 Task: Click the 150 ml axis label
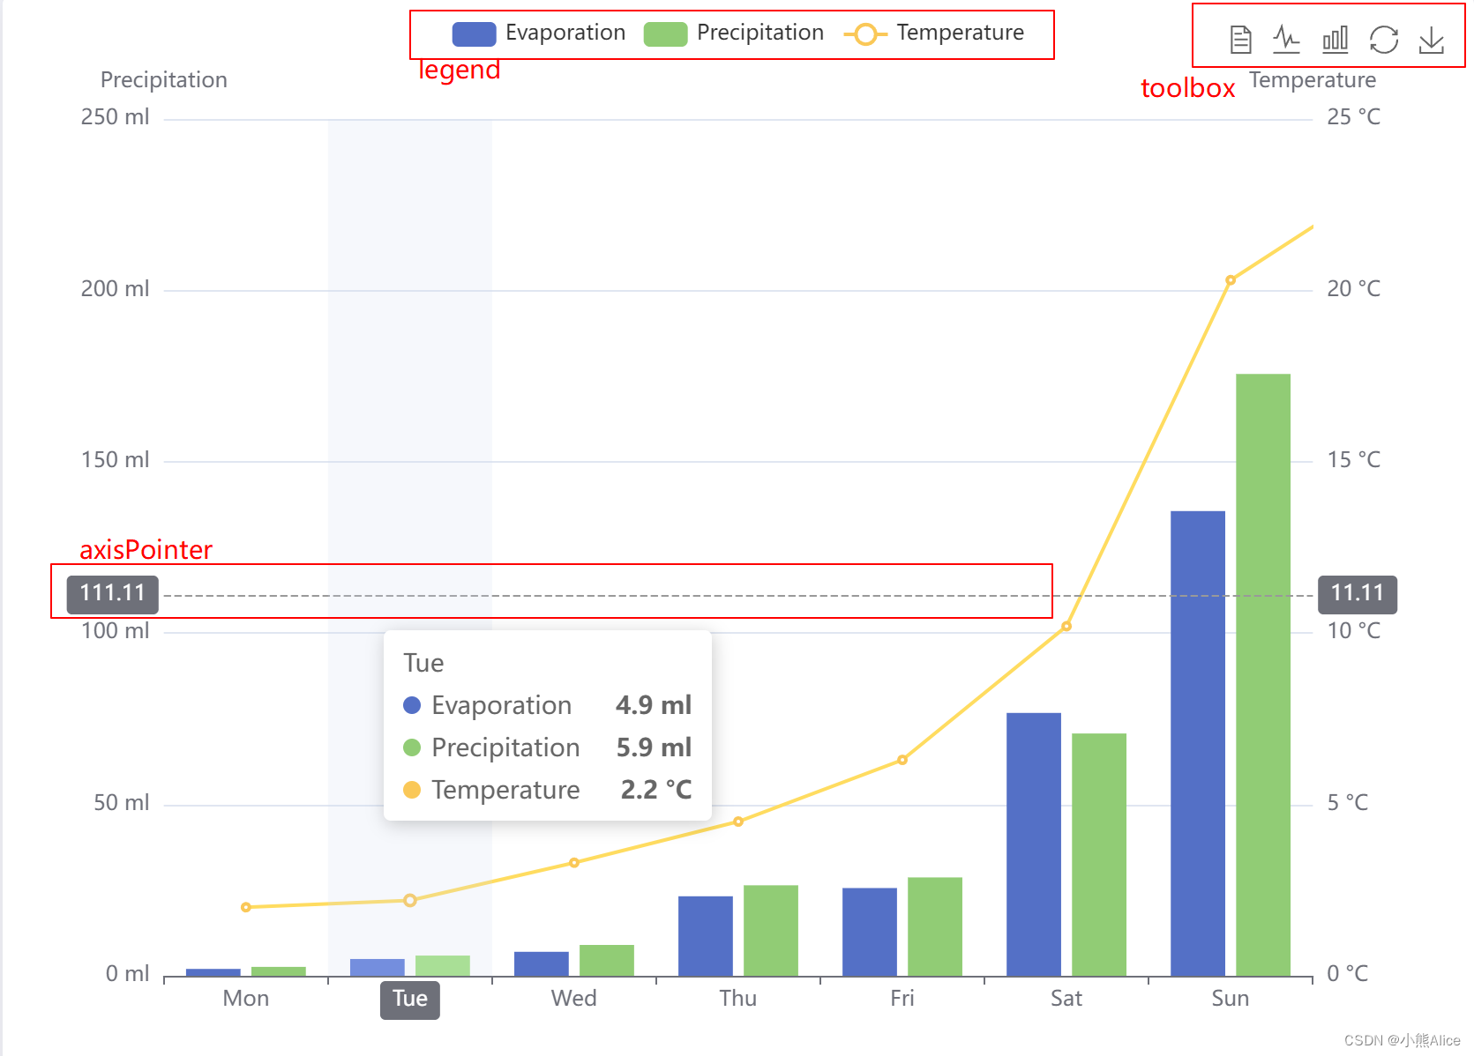click(115, 460)
